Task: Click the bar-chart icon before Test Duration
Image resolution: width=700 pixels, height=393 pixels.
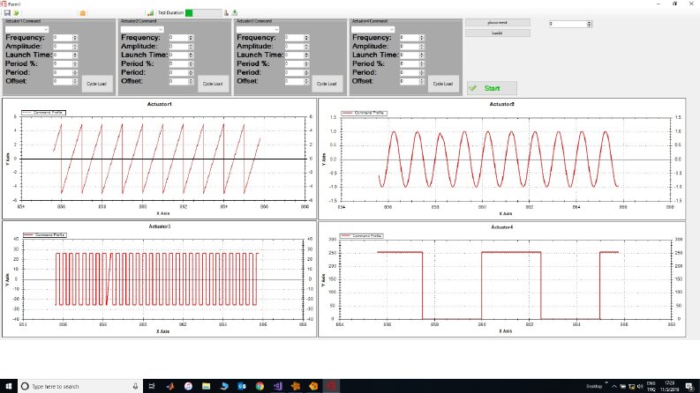Action: point(150,13)
